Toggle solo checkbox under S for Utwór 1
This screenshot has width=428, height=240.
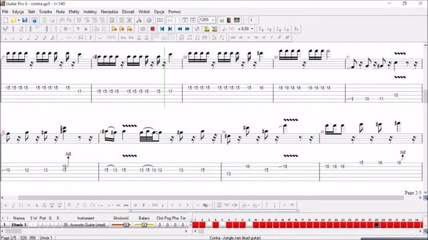point(31,225)
